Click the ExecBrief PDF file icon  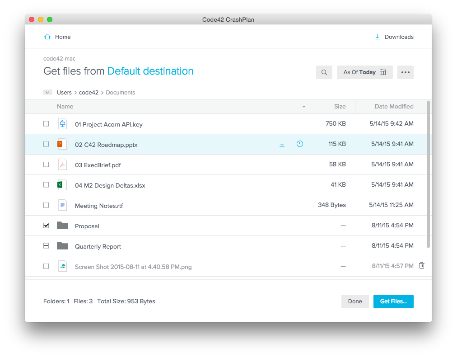coord(62,165)
